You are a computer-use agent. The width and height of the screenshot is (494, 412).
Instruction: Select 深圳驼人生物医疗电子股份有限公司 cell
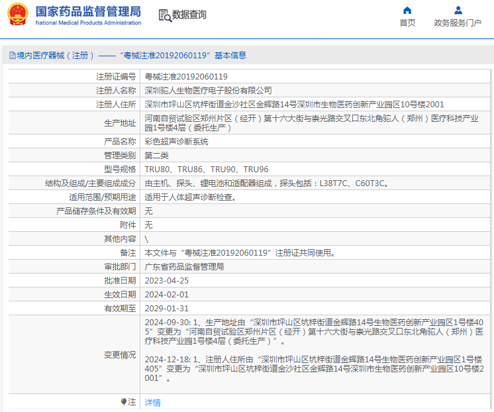coord(208,91)
